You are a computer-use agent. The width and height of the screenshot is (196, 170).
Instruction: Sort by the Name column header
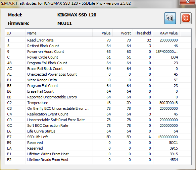click(x=59, y=33)
